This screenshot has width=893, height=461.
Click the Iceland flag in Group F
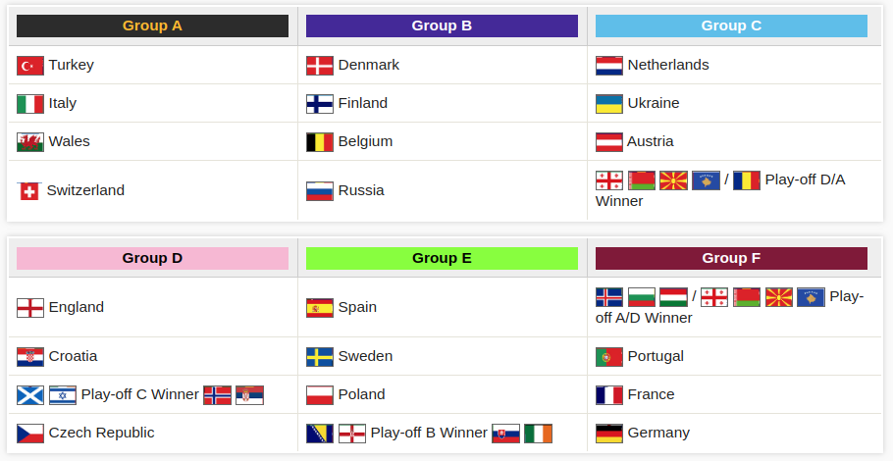coord(608,297)
